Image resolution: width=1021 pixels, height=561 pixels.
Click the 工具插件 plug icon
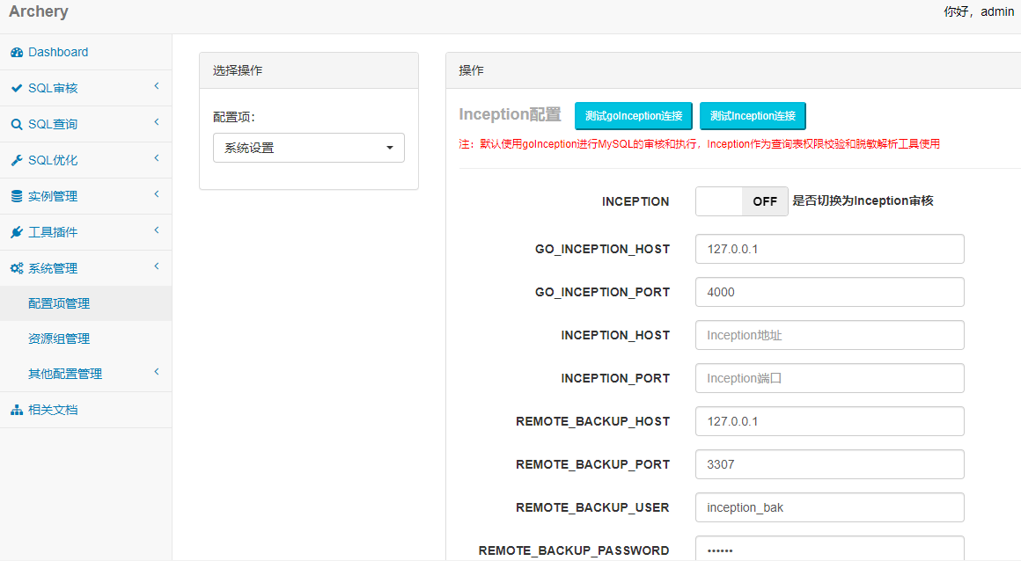click(x=17, y=232)
